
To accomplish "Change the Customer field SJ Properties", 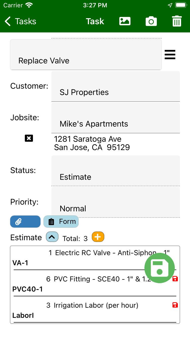I will click(116, 87).
